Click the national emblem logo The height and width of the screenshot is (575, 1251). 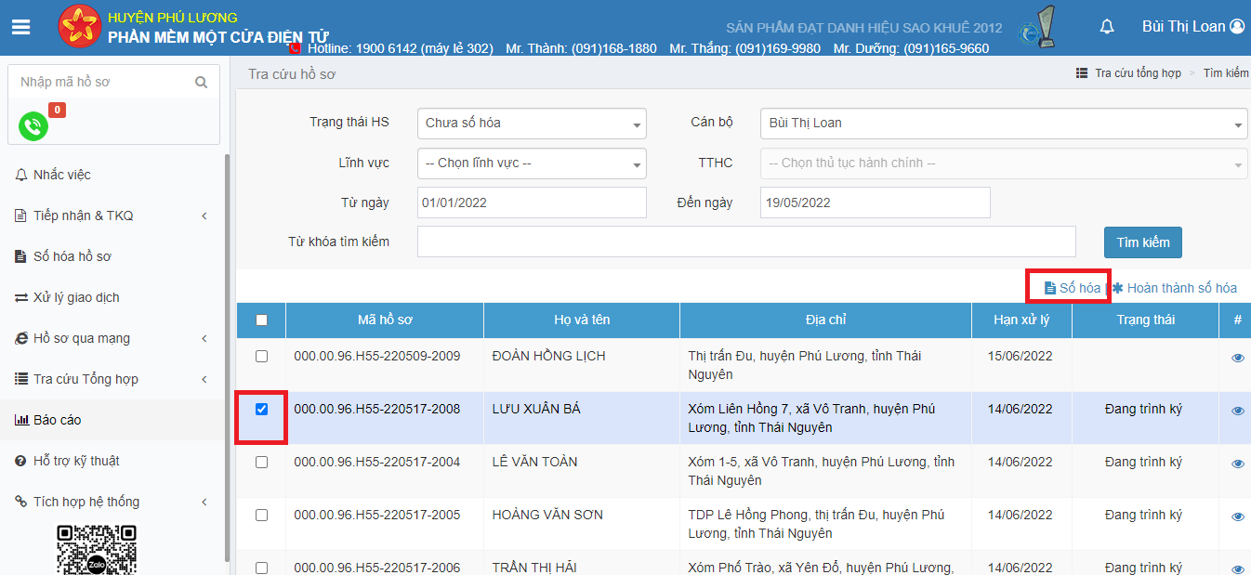point(79,26)
